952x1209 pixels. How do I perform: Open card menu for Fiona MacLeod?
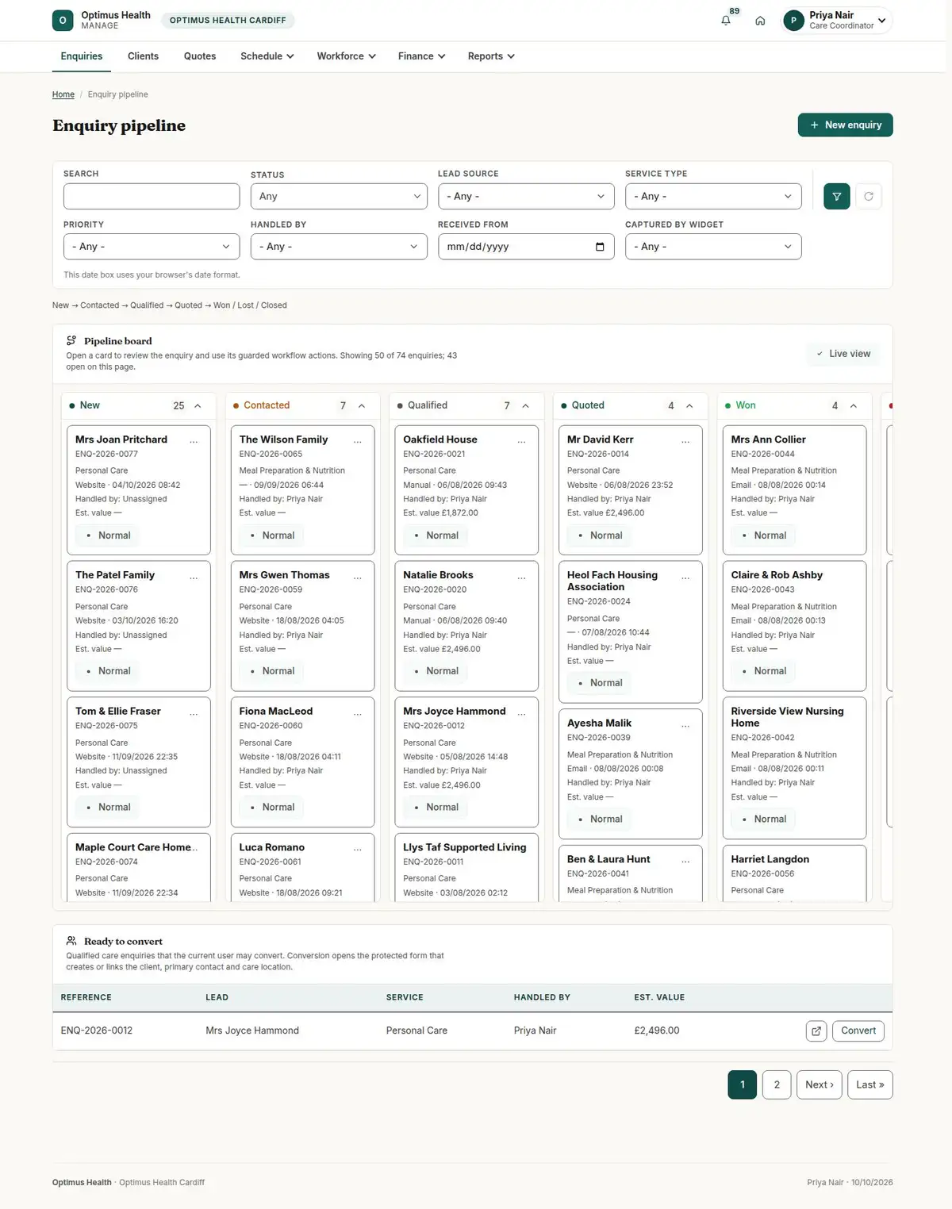click(x=358, y=713)
